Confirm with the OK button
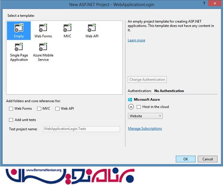 (x=185, y=159)
